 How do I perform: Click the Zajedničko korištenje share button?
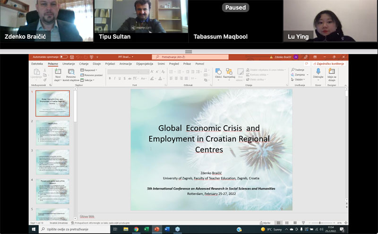click(x=328, y=63)
